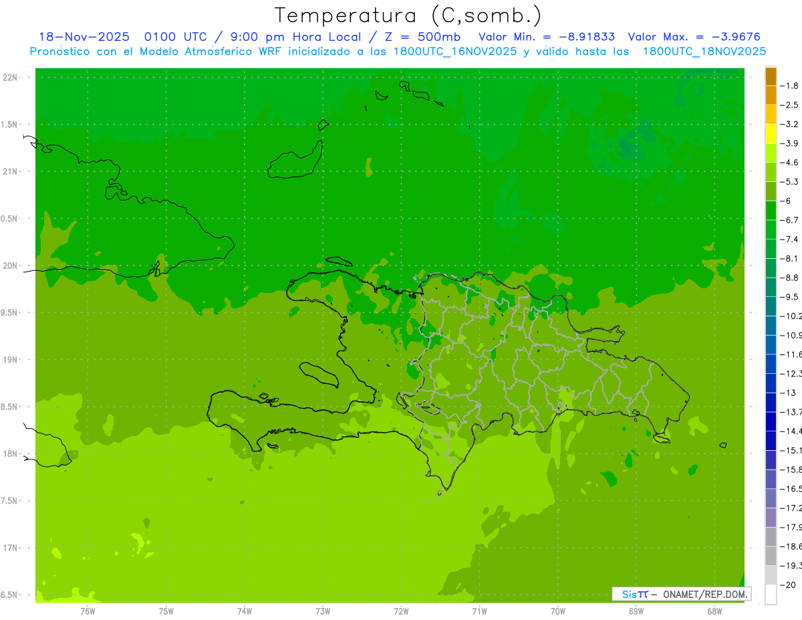This screenshot has height=620, width=802.
Task: Click the "-7.4" colorbar label
Action: coord(790,239)
